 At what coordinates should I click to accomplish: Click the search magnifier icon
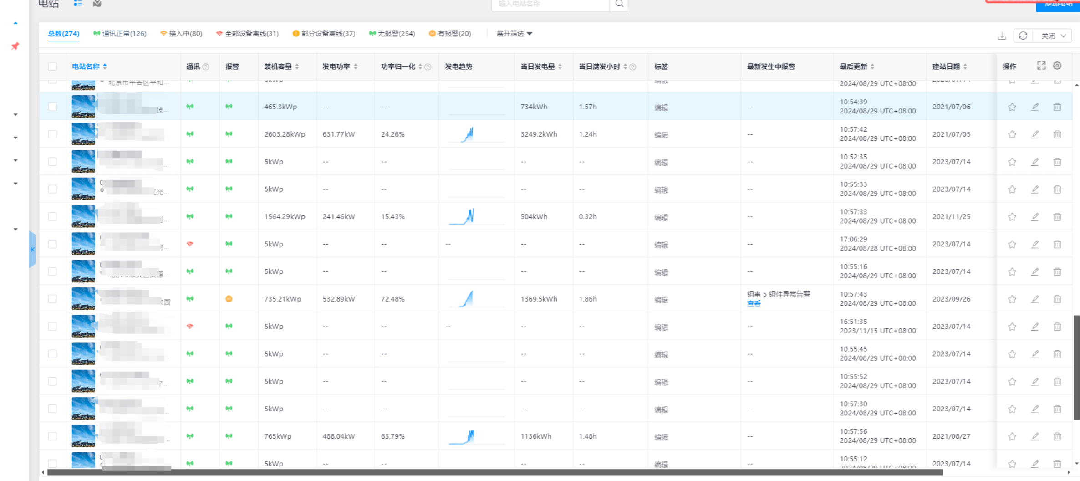(619, 4)
